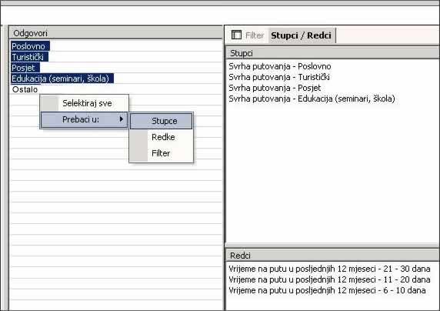Click the Filter tab table icon

click(x=236, y=35)
